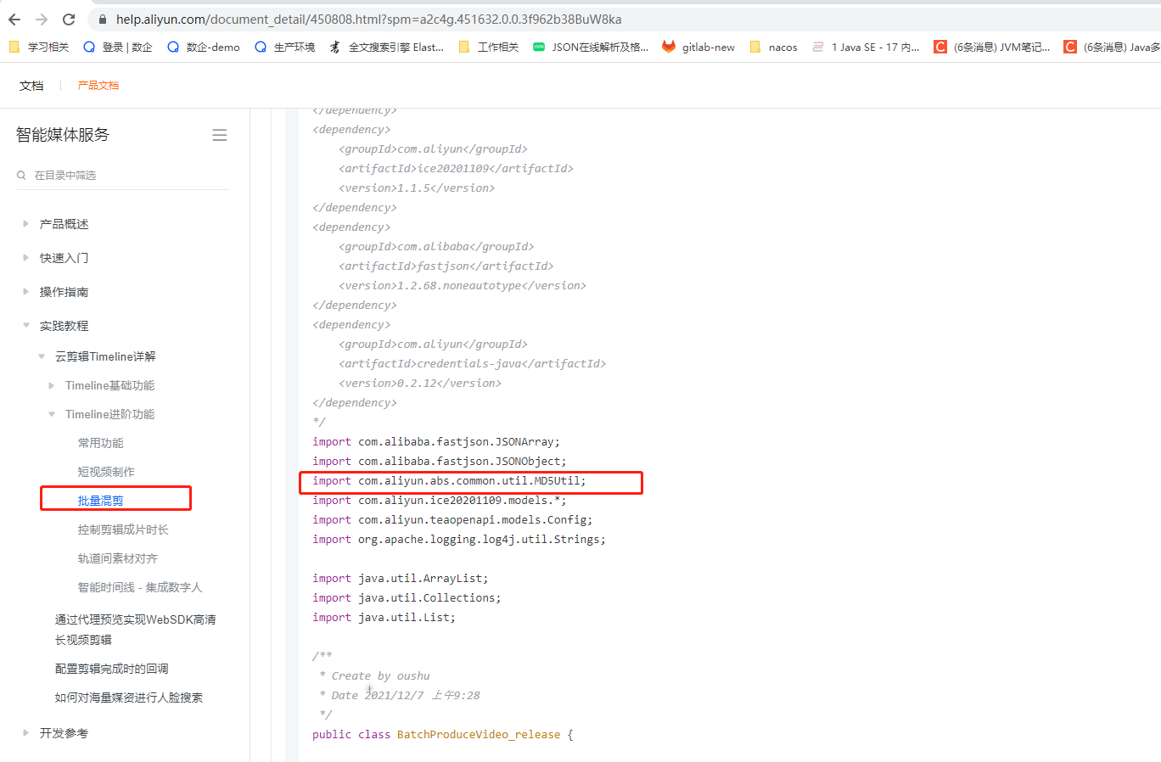Go forward in browser history
The height and width of the screenshot is (762, 1161).
click(x=42, y=19)
